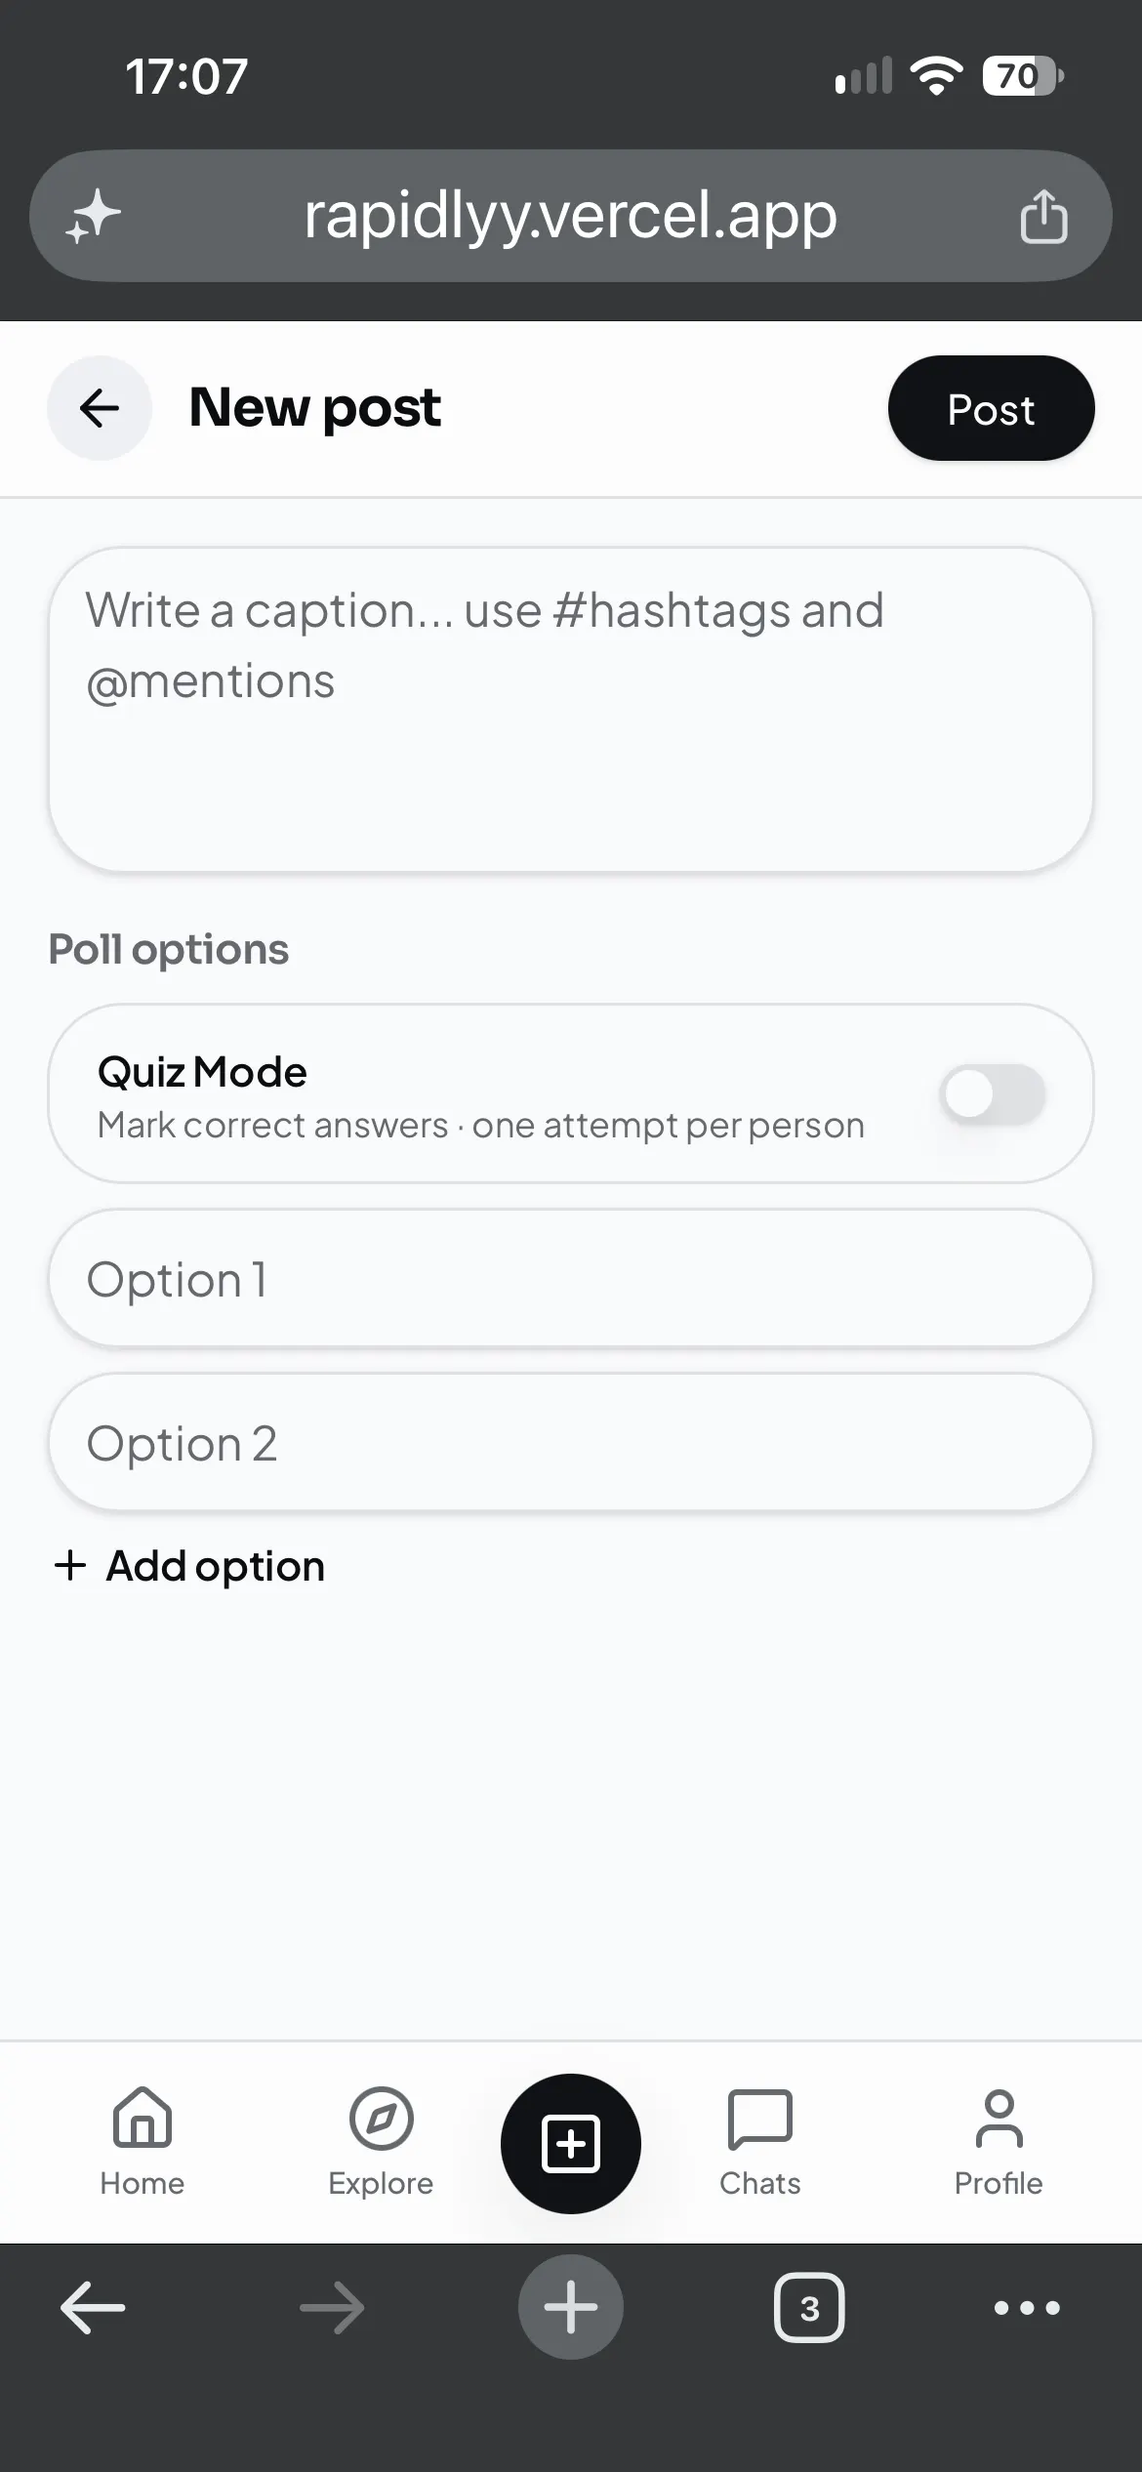Tap the back arrow beside New post
Screen dimensions: 1142x2472
click(x=100, y=408)
